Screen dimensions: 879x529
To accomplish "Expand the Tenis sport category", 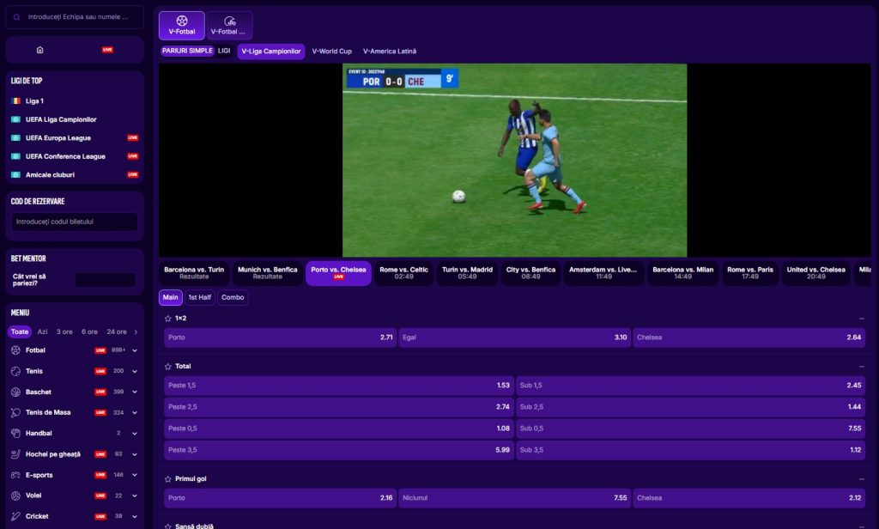I will coord(135,371).
